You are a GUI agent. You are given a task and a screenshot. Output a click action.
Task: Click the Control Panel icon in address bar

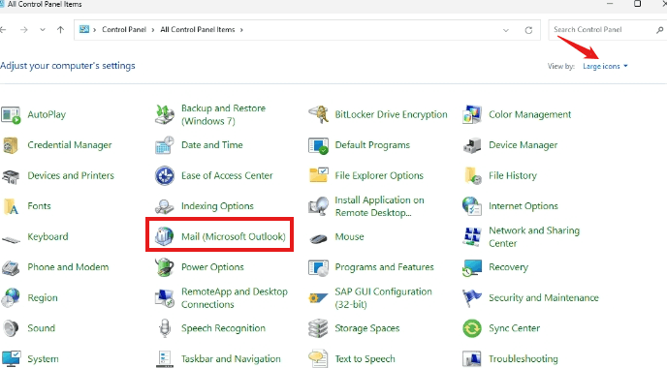(x=84, y=29)
